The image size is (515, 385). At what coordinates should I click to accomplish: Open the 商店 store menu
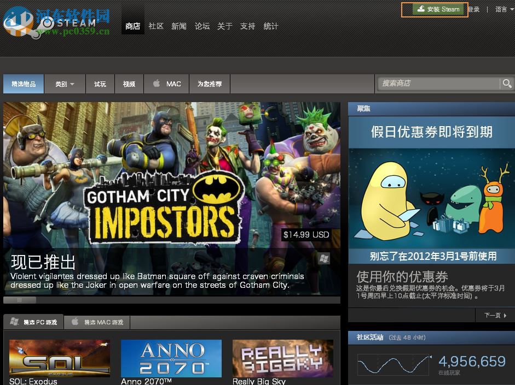click(132, 26)
